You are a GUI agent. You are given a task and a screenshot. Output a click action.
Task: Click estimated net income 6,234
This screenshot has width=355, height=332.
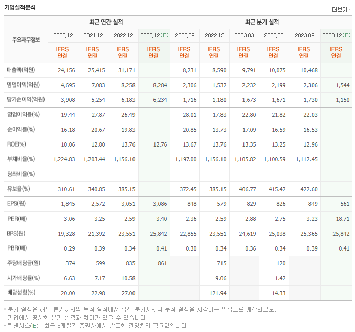(x=160, y=100)
